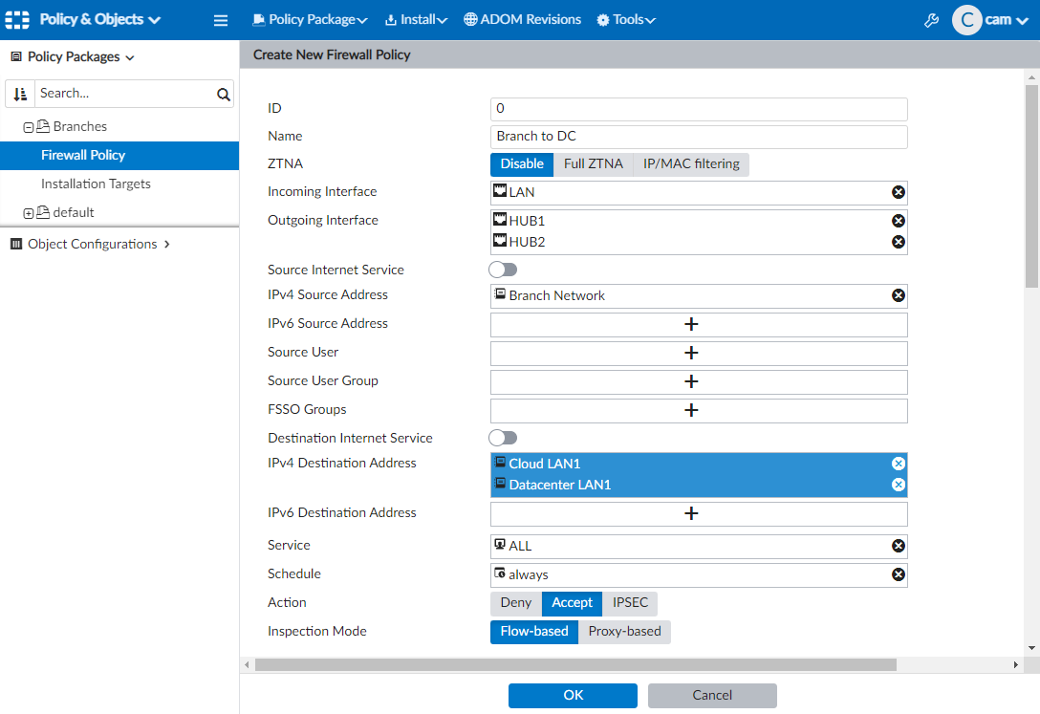Remove HUB1 from Outgoing Interface
Screen dimensions: 1040x714
(x=898, y=221)
